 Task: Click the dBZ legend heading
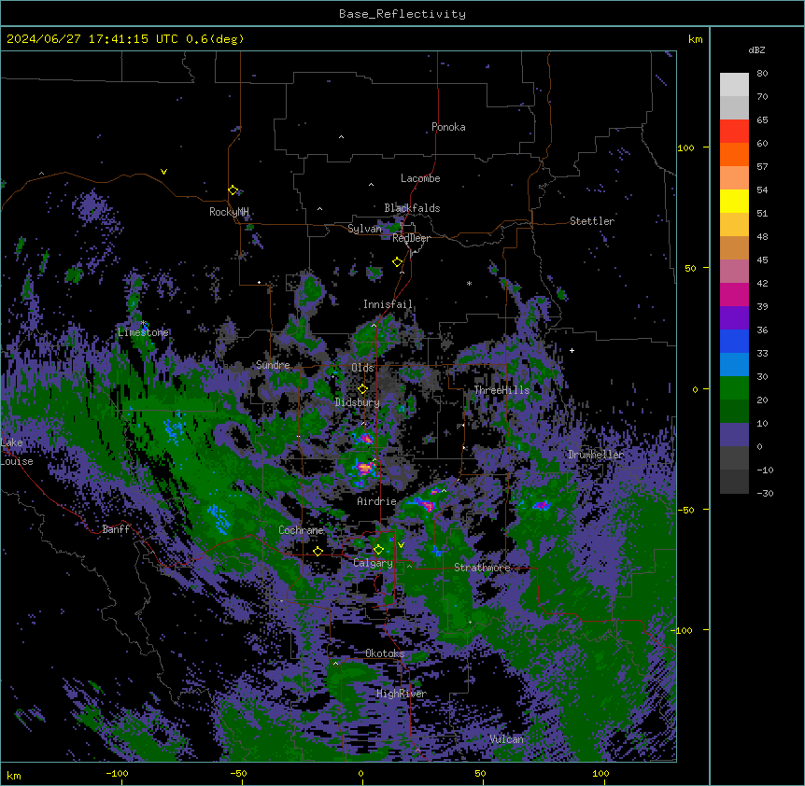[756, 49]
